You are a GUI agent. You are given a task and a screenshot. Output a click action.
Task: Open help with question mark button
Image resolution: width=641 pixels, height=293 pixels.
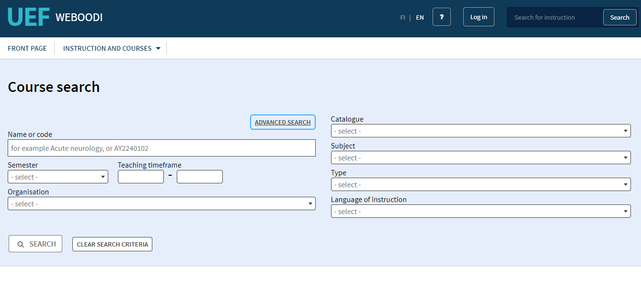click(441, 17)
